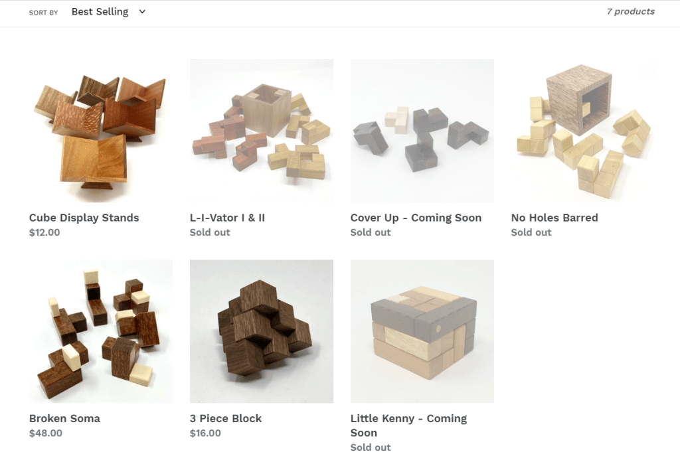
Task: Open the Little Kenny product image
Action: [x=422, y=331]
